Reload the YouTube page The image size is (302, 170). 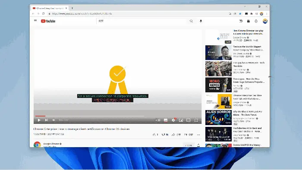pyautogui.click(x=43, y=14)
